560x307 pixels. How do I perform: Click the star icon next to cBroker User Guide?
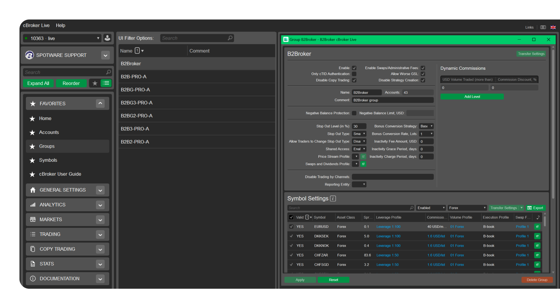tap(32, 174)
